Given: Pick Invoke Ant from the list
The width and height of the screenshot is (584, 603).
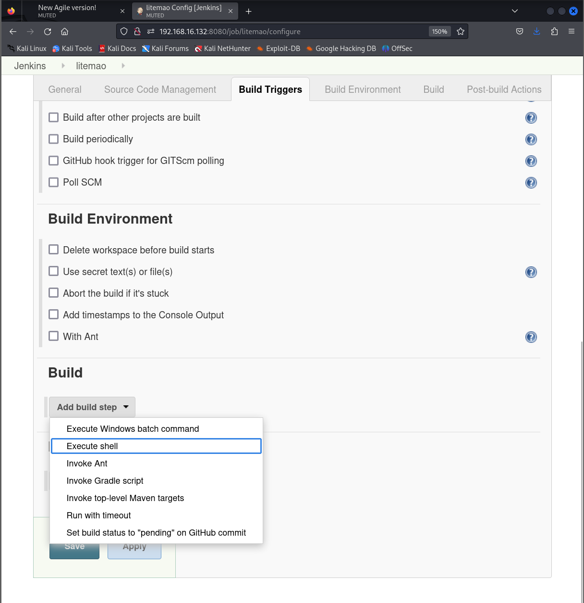Looking at the screenshot, I should pos(157,464).
